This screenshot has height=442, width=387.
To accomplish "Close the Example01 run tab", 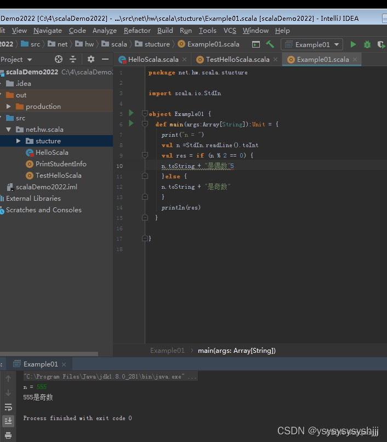I will (x=64, y=364).
